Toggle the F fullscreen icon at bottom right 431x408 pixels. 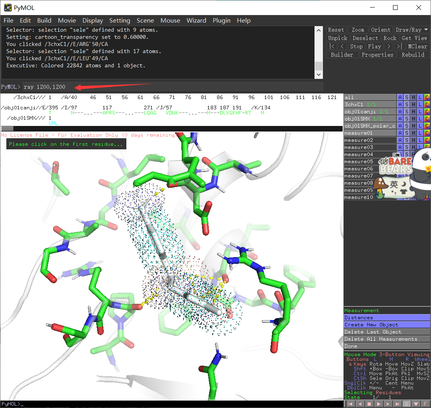pos(425,404)
